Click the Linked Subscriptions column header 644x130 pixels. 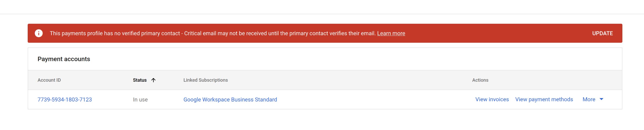point(206,80)
